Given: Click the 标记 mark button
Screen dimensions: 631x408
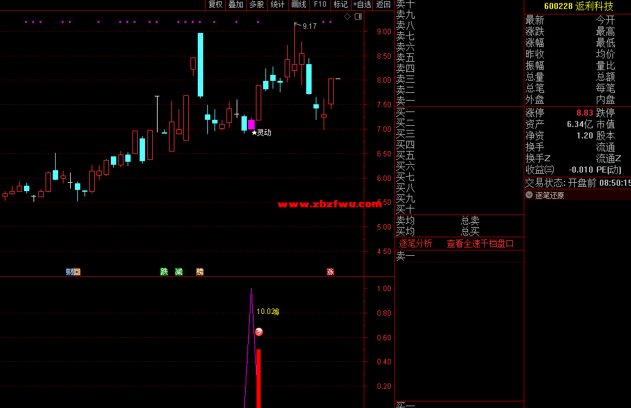Looking at the screenshot, I should [340, 4].
